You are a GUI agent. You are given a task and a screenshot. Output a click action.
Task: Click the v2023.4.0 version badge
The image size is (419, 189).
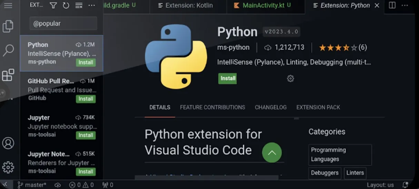[x=281, y=32]
